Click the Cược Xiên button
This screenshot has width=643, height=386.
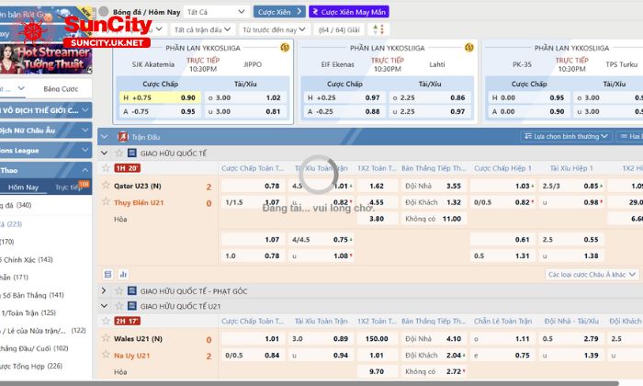click(276, 12)
